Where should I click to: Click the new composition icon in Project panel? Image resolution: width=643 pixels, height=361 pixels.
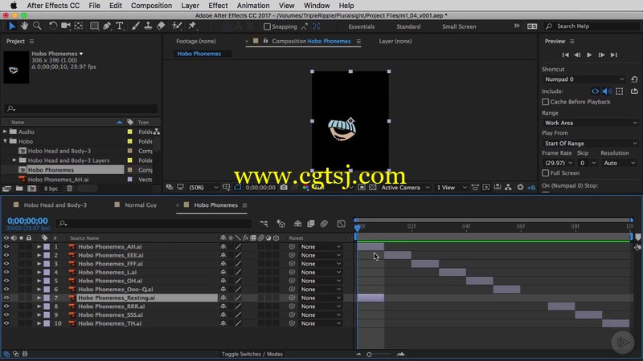click(31, 189)
